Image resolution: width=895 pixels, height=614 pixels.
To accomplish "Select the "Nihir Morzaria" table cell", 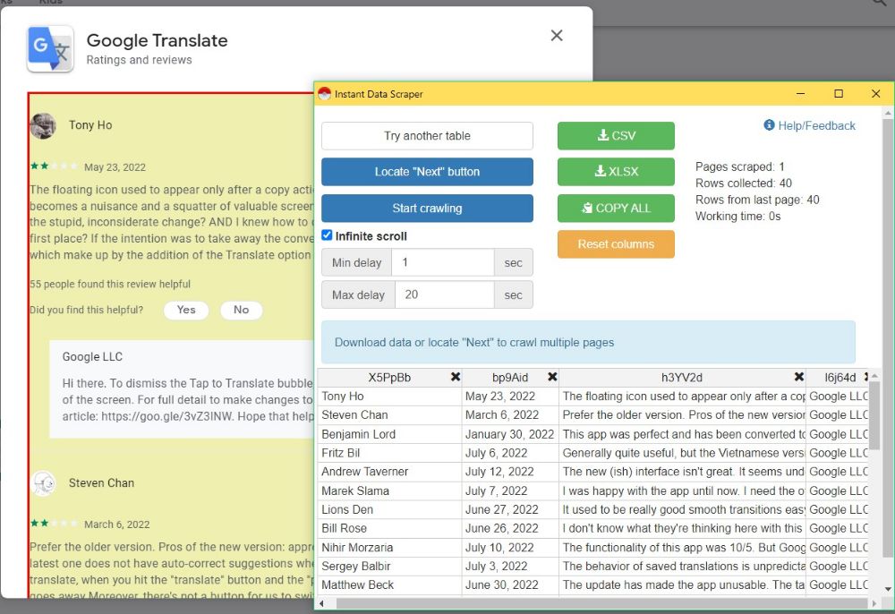I will click(389, 547).
